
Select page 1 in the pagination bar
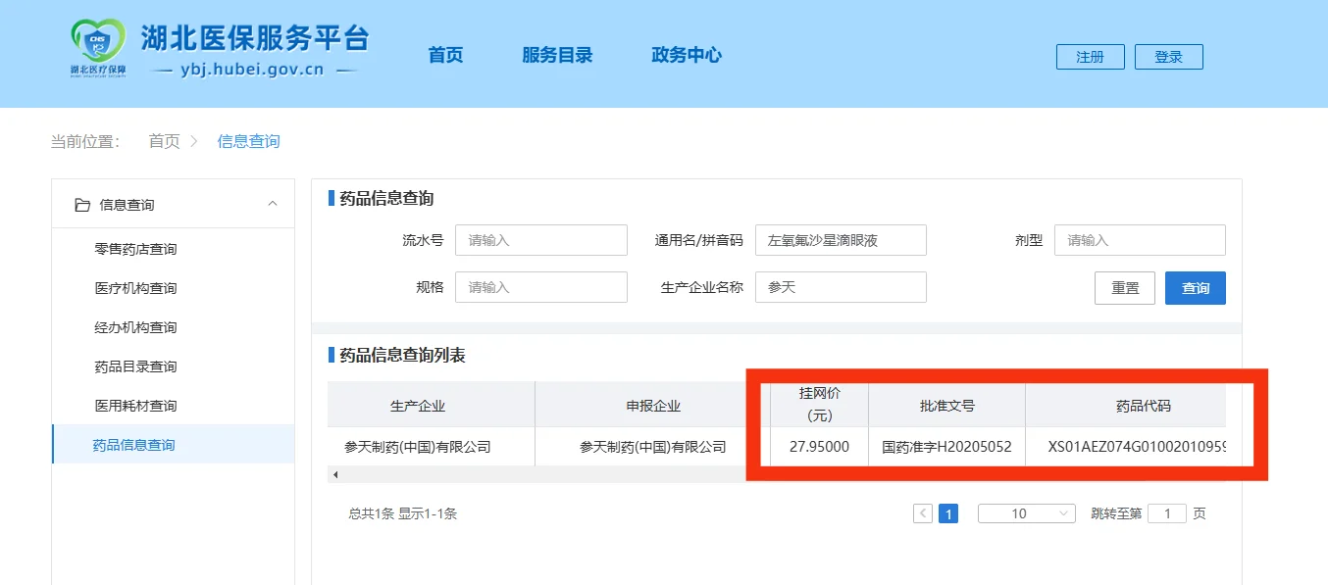[947, 512]
